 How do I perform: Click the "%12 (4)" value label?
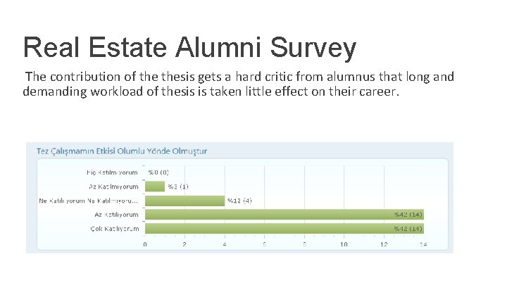239,201
